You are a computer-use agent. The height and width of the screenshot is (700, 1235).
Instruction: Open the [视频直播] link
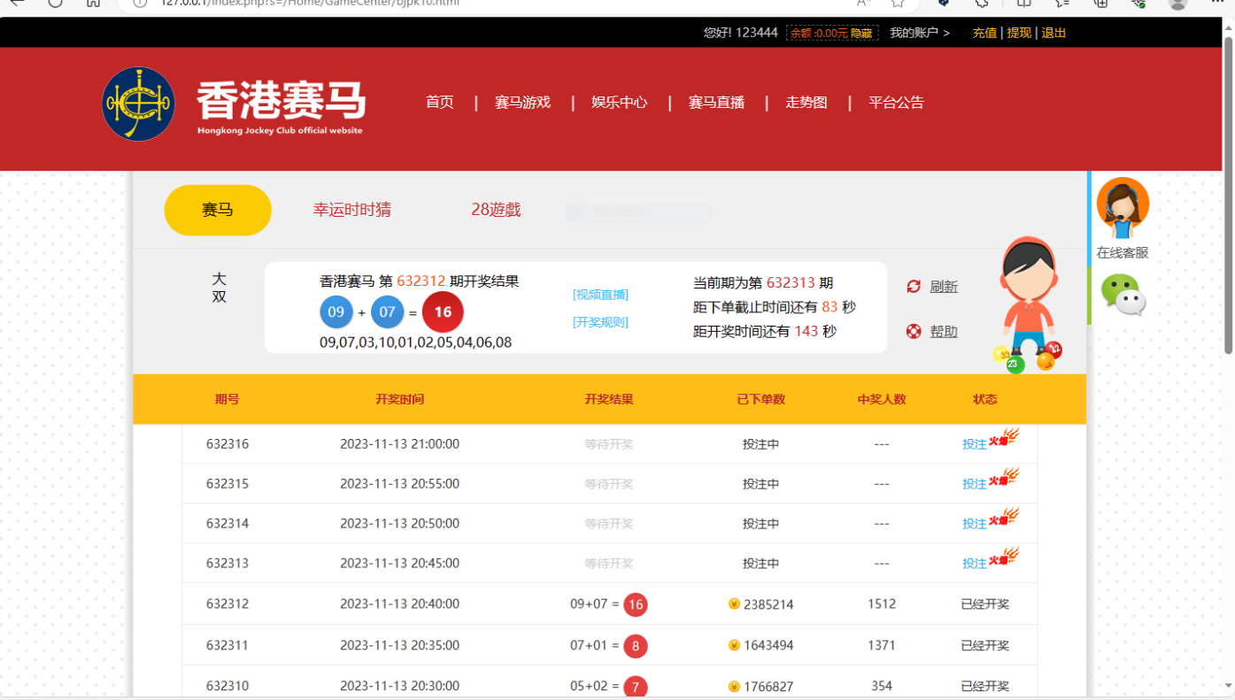coord(601,295)
